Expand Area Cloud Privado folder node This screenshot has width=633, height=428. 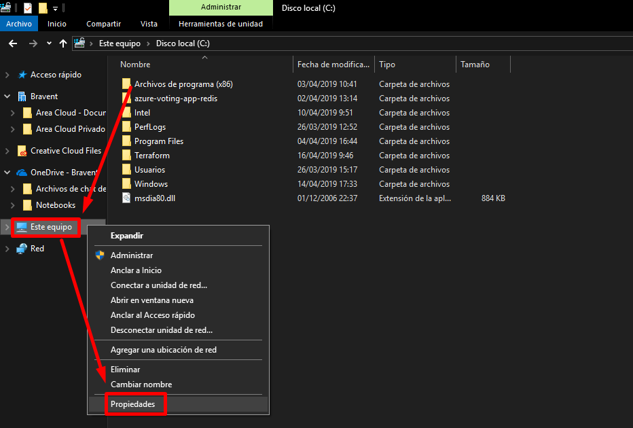(12, 129)
